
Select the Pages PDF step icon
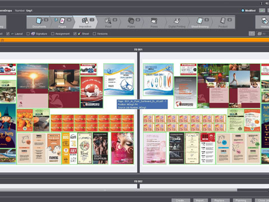click(x=62, y=21)
